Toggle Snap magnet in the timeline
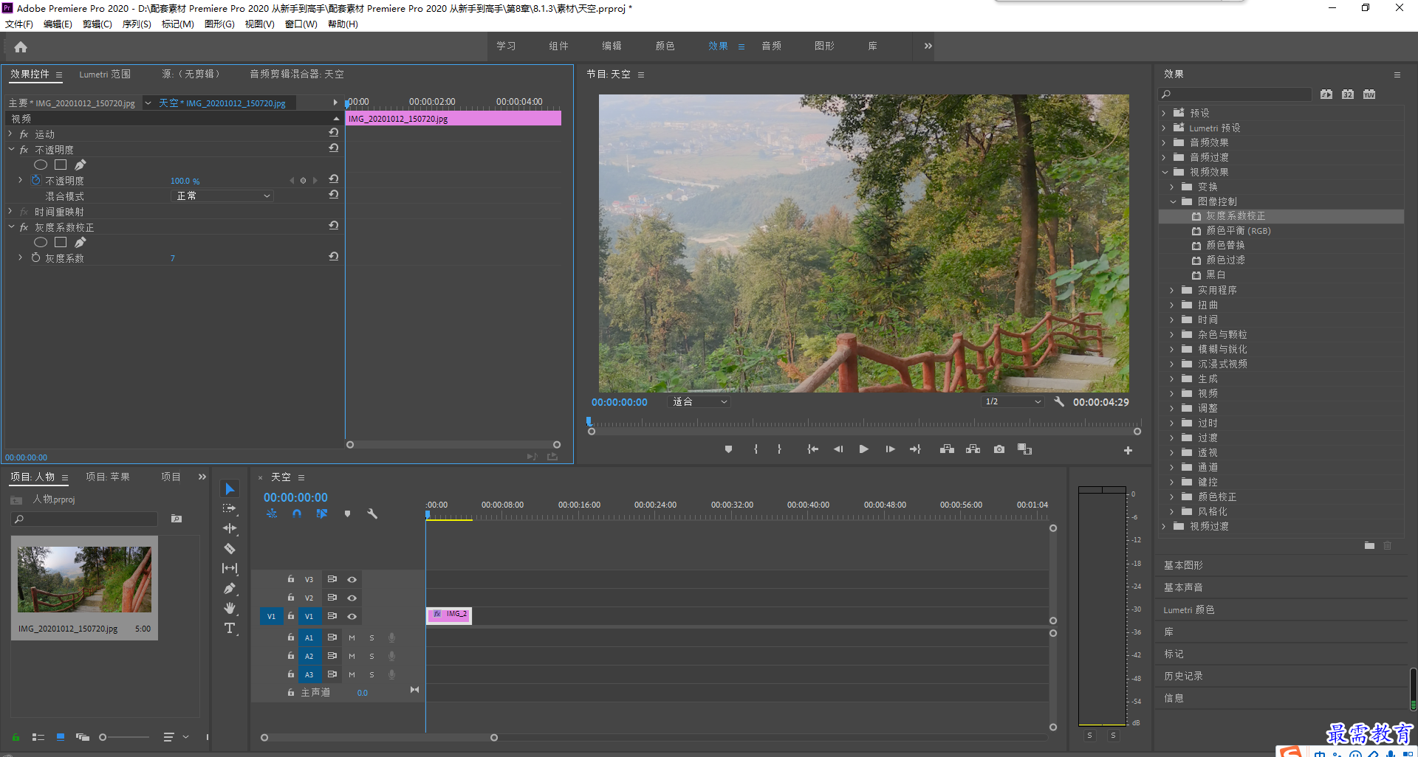The width and height of the screenshot is (1418, 757). 296,514
